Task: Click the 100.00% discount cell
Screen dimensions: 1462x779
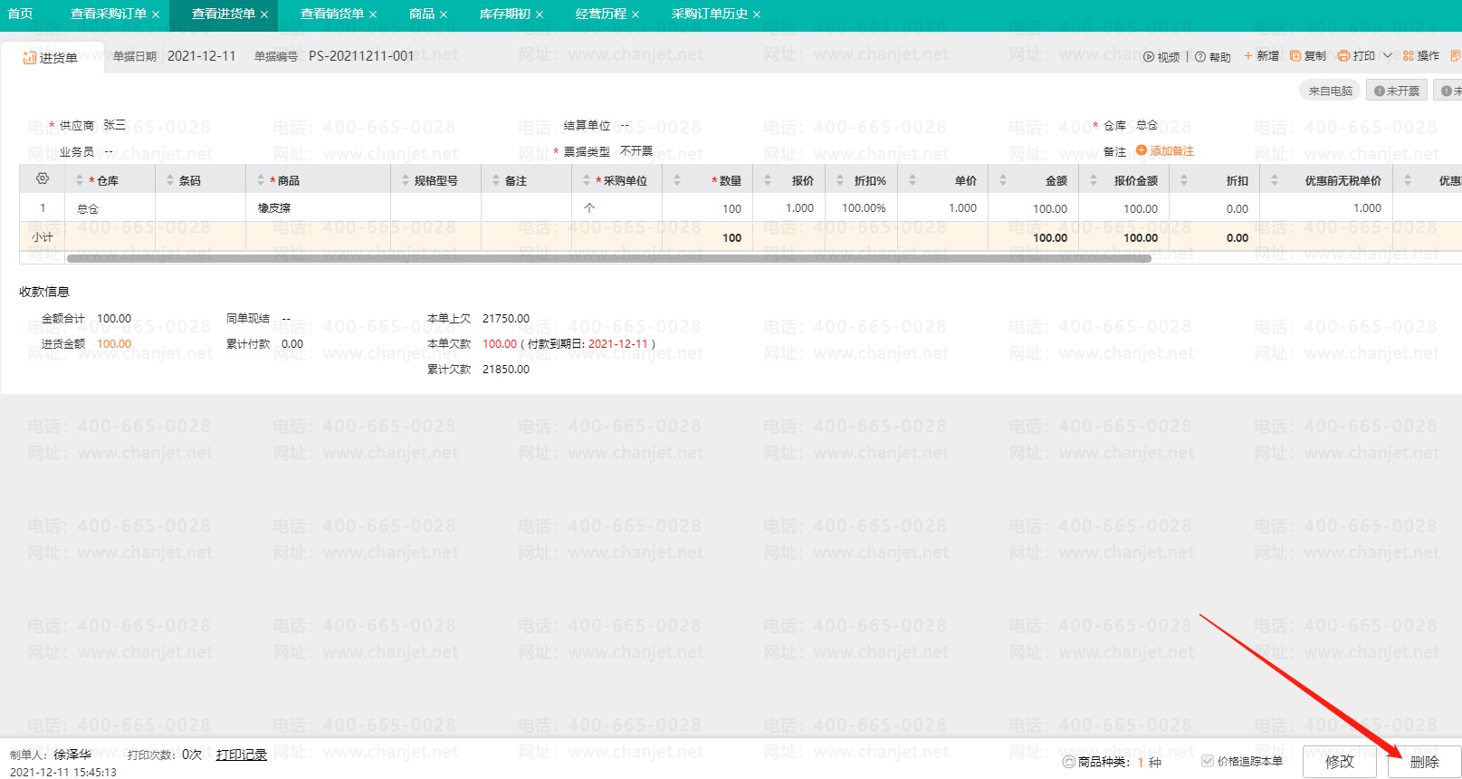Action: pos(861,208)
